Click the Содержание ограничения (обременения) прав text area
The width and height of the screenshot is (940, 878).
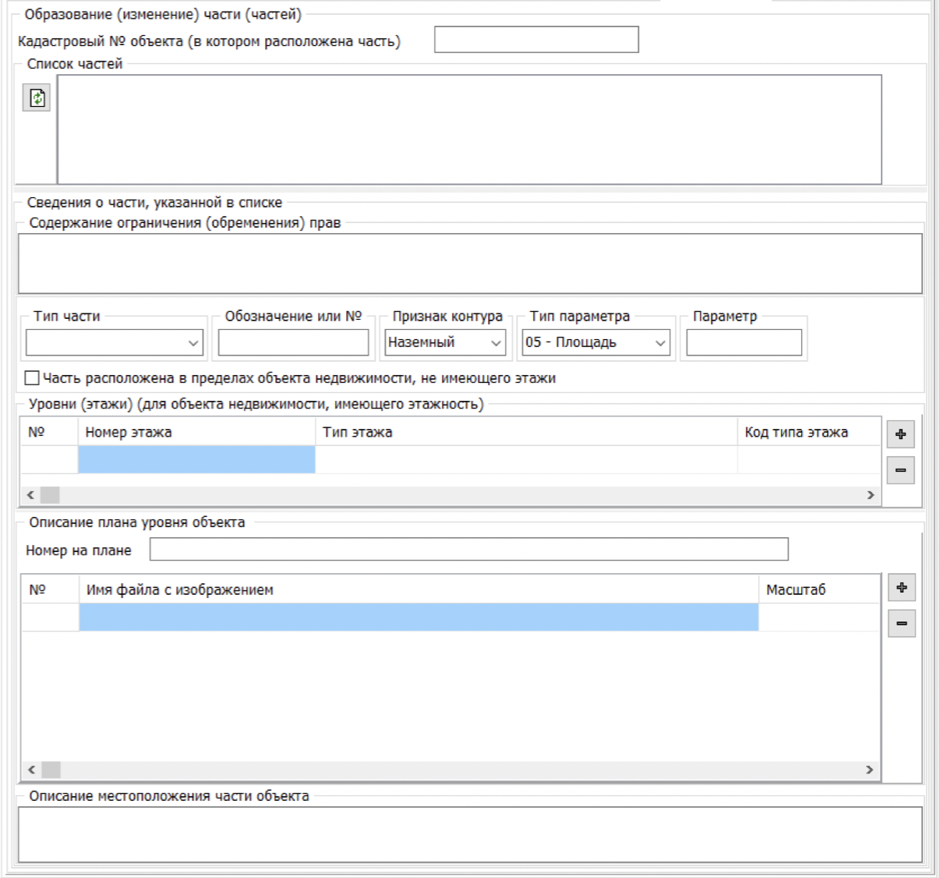[469, 264]
